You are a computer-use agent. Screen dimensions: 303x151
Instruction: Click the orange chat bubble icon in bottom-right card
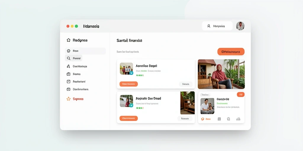coord(202,119)
